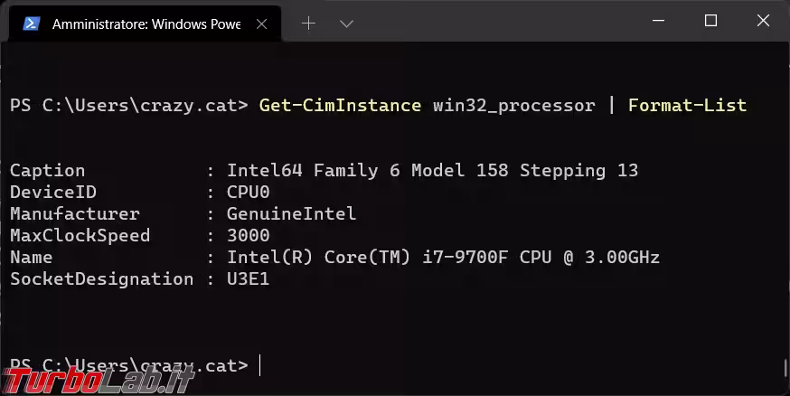Click the MaxClockSpeed value 3000
Viewport: 790px width, 396px height.
[x=248, y=236]
